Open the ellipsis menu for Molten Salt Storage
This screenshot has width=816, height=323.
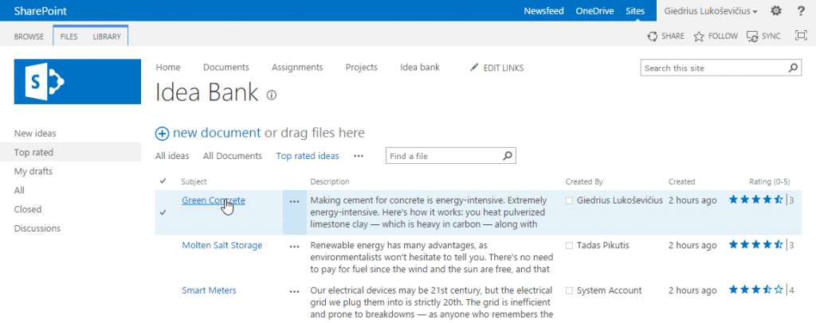295,247
